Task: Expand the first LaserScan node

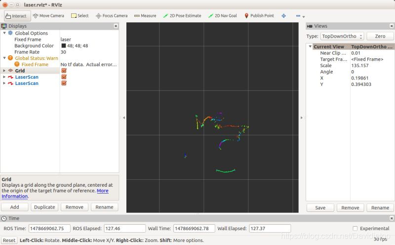Action: 4,77
